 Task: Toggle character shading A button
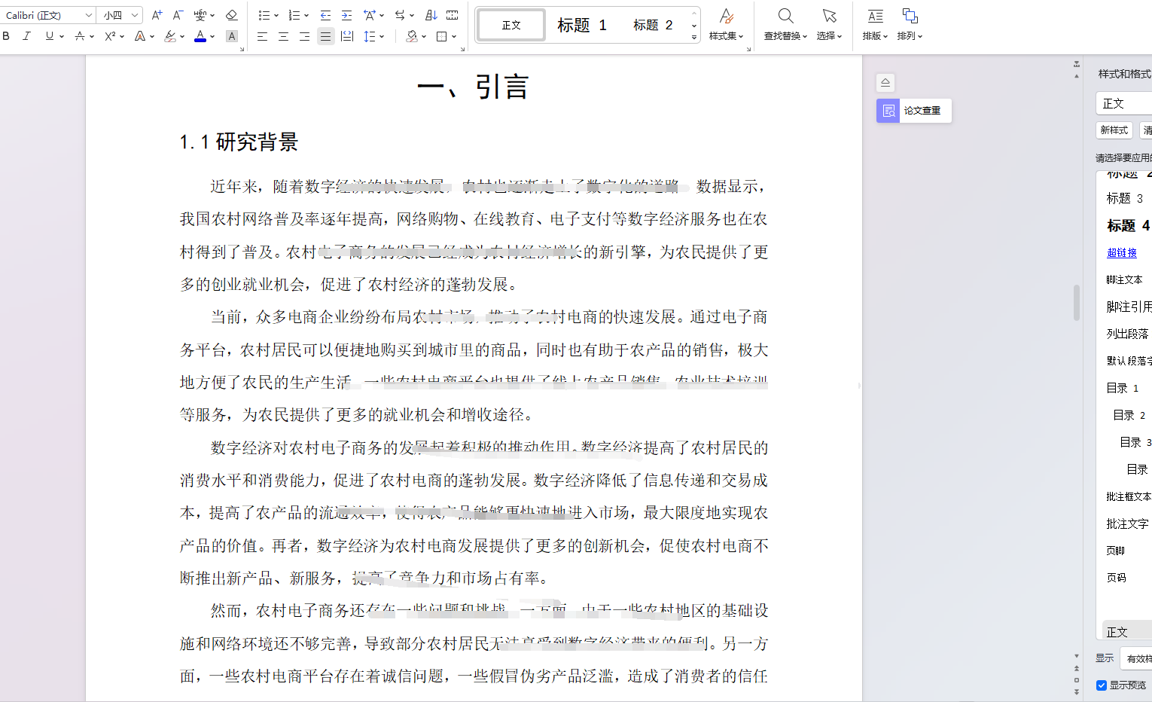(232, 36)
